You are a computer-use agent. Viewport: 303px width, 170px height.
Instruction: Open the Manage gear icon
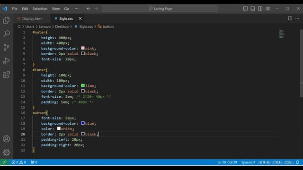[6, 152]
